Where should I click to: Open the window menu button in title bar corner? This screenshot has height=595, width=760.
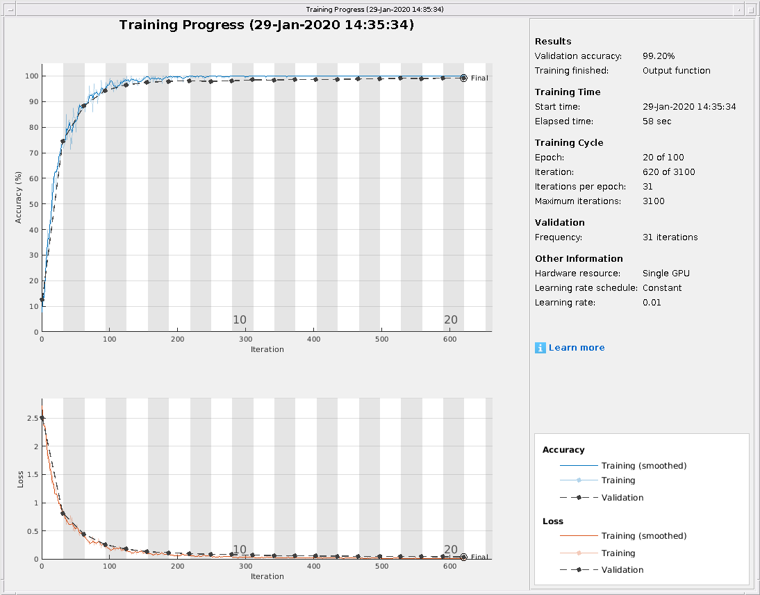(10, 9)
